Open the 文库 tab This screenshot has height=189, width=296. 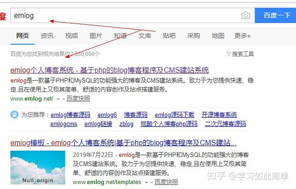145,35
